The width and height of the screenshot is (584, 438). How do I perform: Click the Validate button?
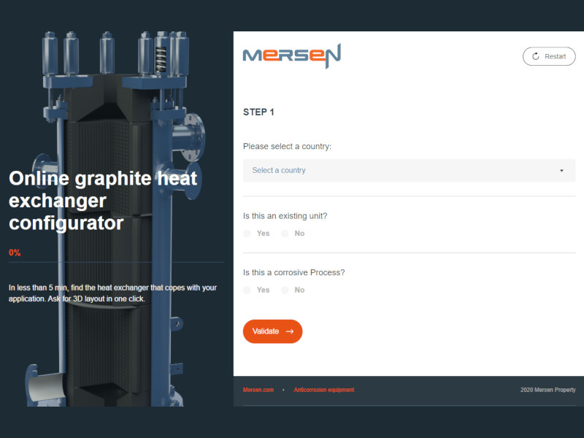[x=272, y=331]
